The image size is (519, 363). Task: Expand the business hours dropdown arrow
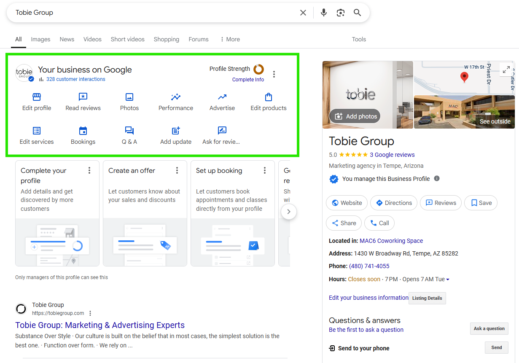coord(448,280)
